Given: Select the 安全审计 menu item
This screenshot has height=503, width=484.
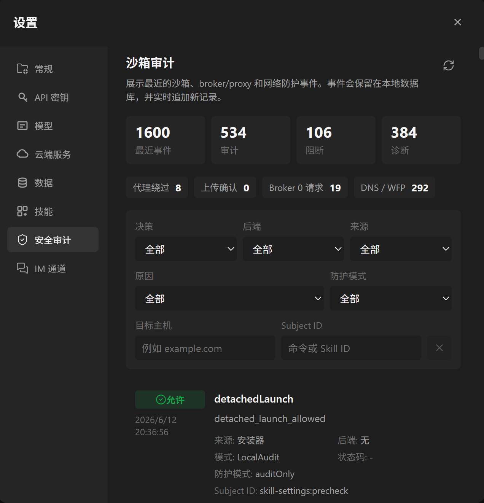Looking at the screenshot, I should [x=53, y=240].
